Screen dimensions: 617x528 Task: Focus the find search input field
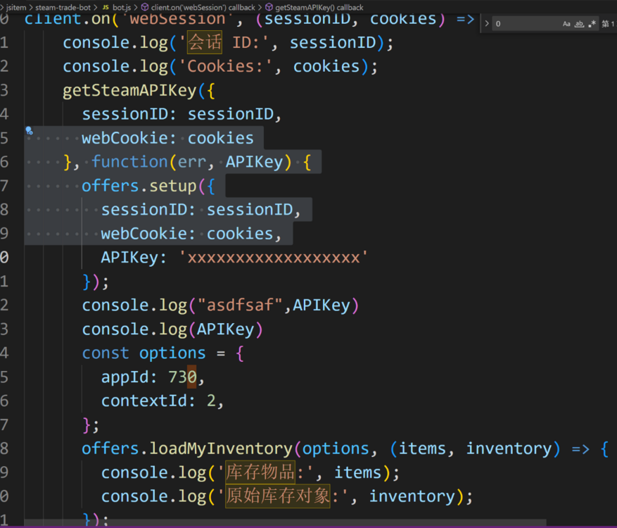coord(524,24)
